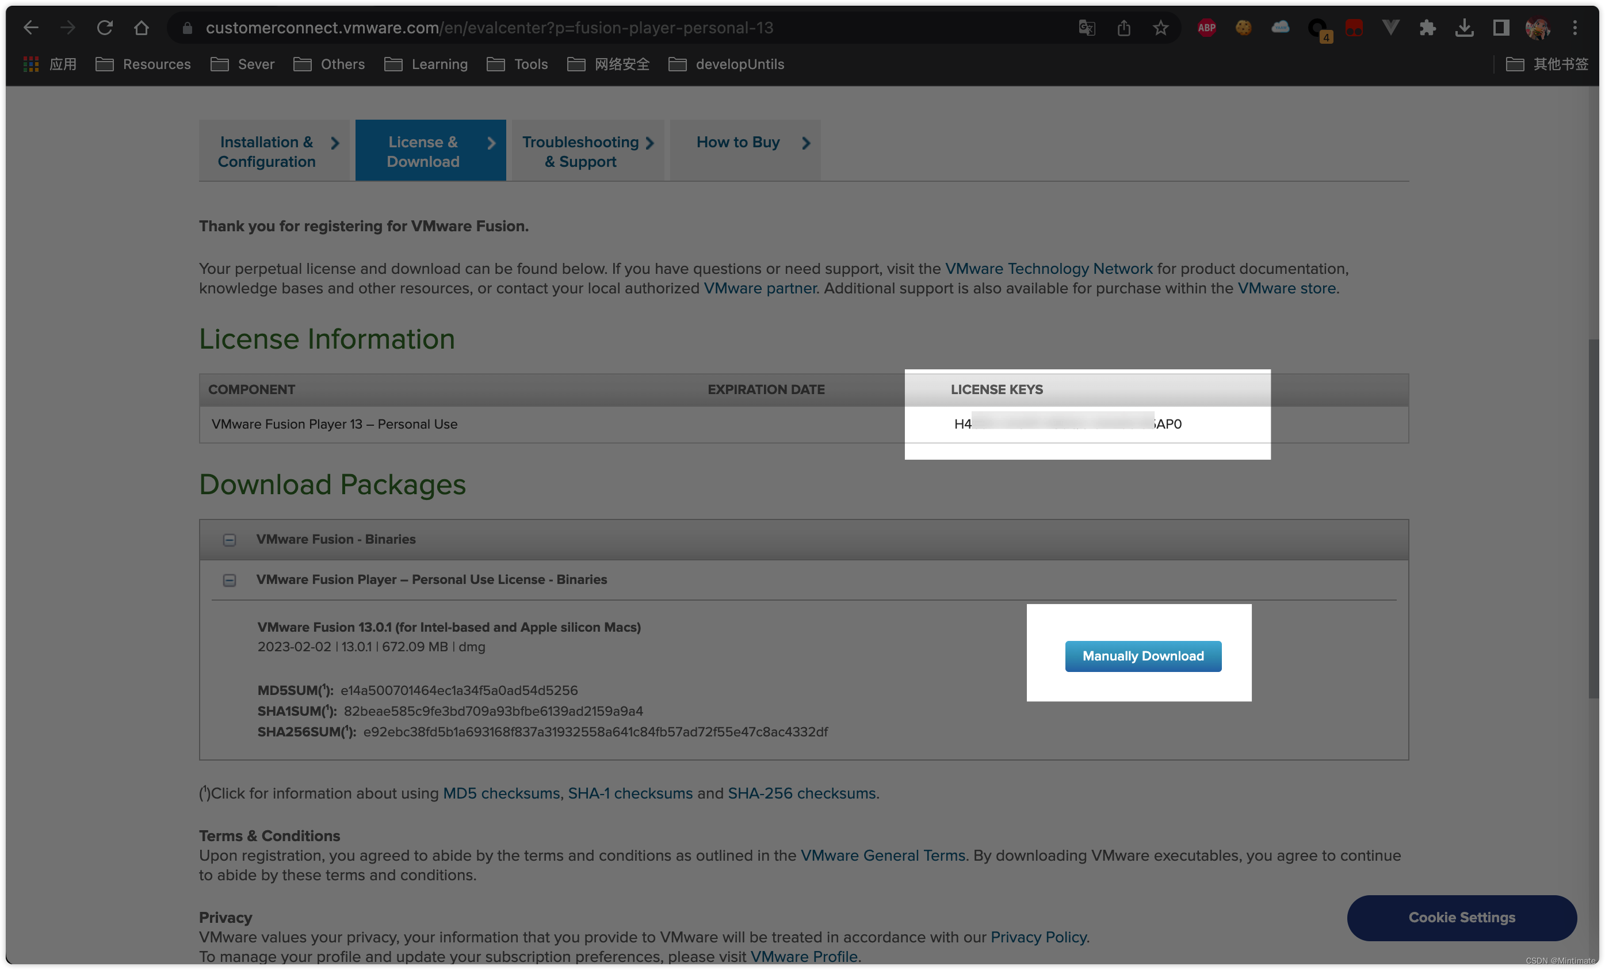Switch to Installation & Configuration tab
Screen dimensions: 1605x970
(x=274, y=151)
